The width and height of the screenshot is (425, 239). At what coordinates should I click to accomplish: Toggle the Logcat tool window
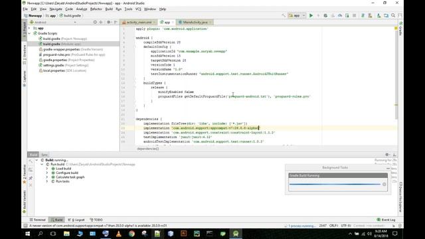tap(76, 220)
